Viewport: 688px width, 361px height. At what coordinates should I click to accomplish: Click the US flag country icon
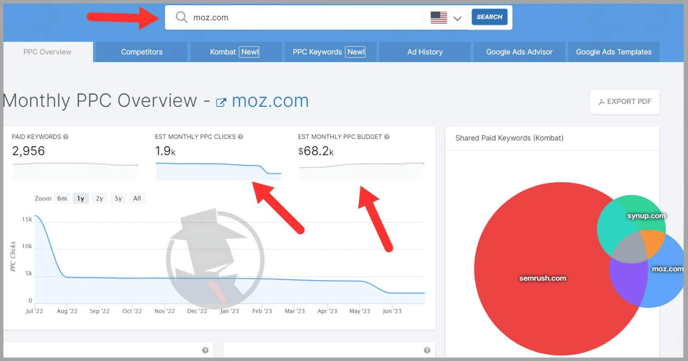point(439,18)
